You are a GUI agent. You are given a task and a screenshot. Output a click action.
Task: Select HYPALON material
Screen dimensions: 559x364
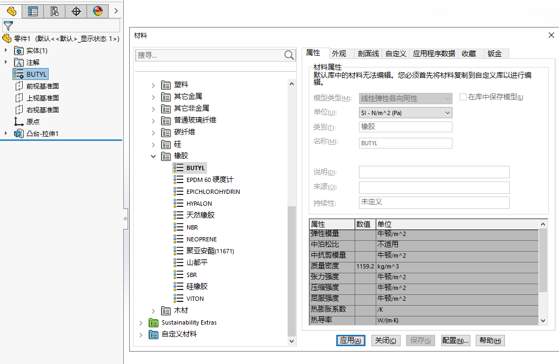(199, 204)
